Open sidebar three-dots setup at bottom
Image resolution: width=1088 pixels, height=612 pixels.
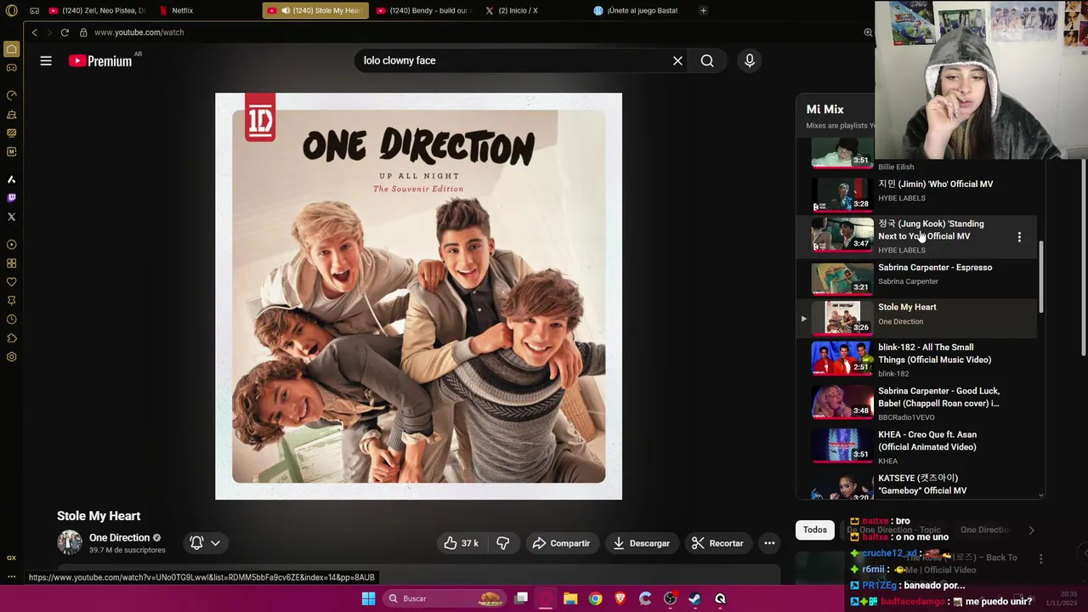coord(11,576)
